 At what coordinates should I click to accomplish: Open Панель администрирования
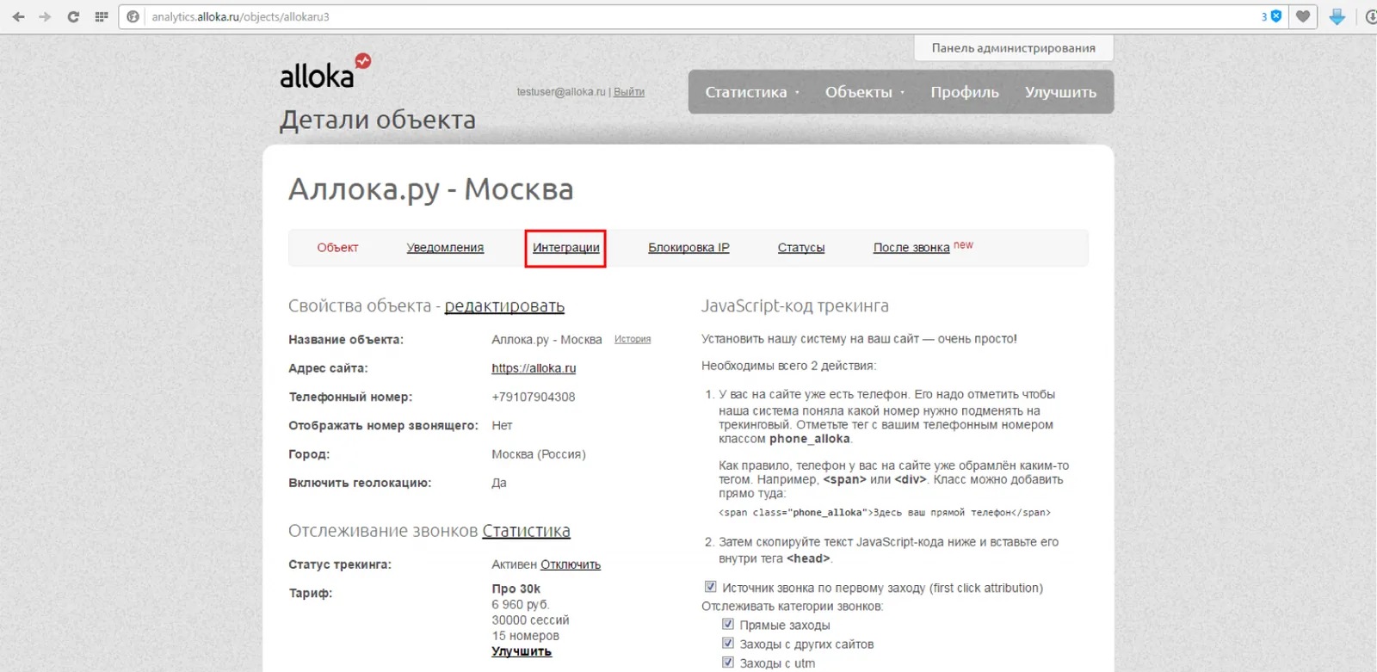1013,48
